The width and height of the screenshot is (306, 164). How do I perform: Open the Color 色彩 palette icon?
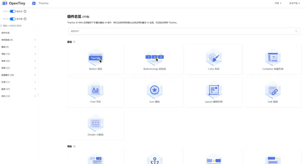(214, 57)
